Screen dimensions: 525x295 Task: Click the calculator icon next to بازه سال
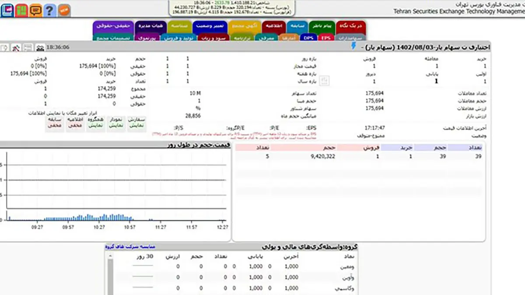[324, 81]
